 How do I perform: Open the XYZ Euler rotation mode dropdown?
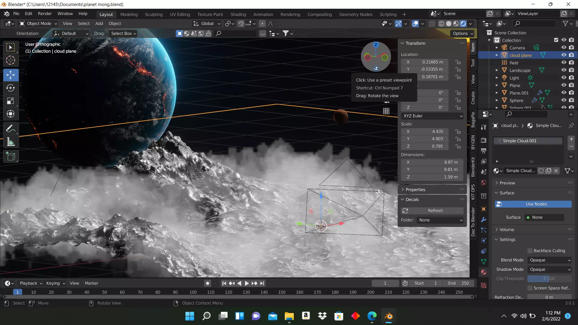(x=432, y=116)
